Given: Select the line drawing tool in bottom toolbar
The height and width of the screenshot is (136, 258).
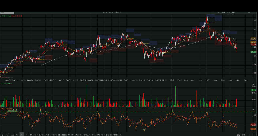Looking at the screenshot, I should click(7, 135).
